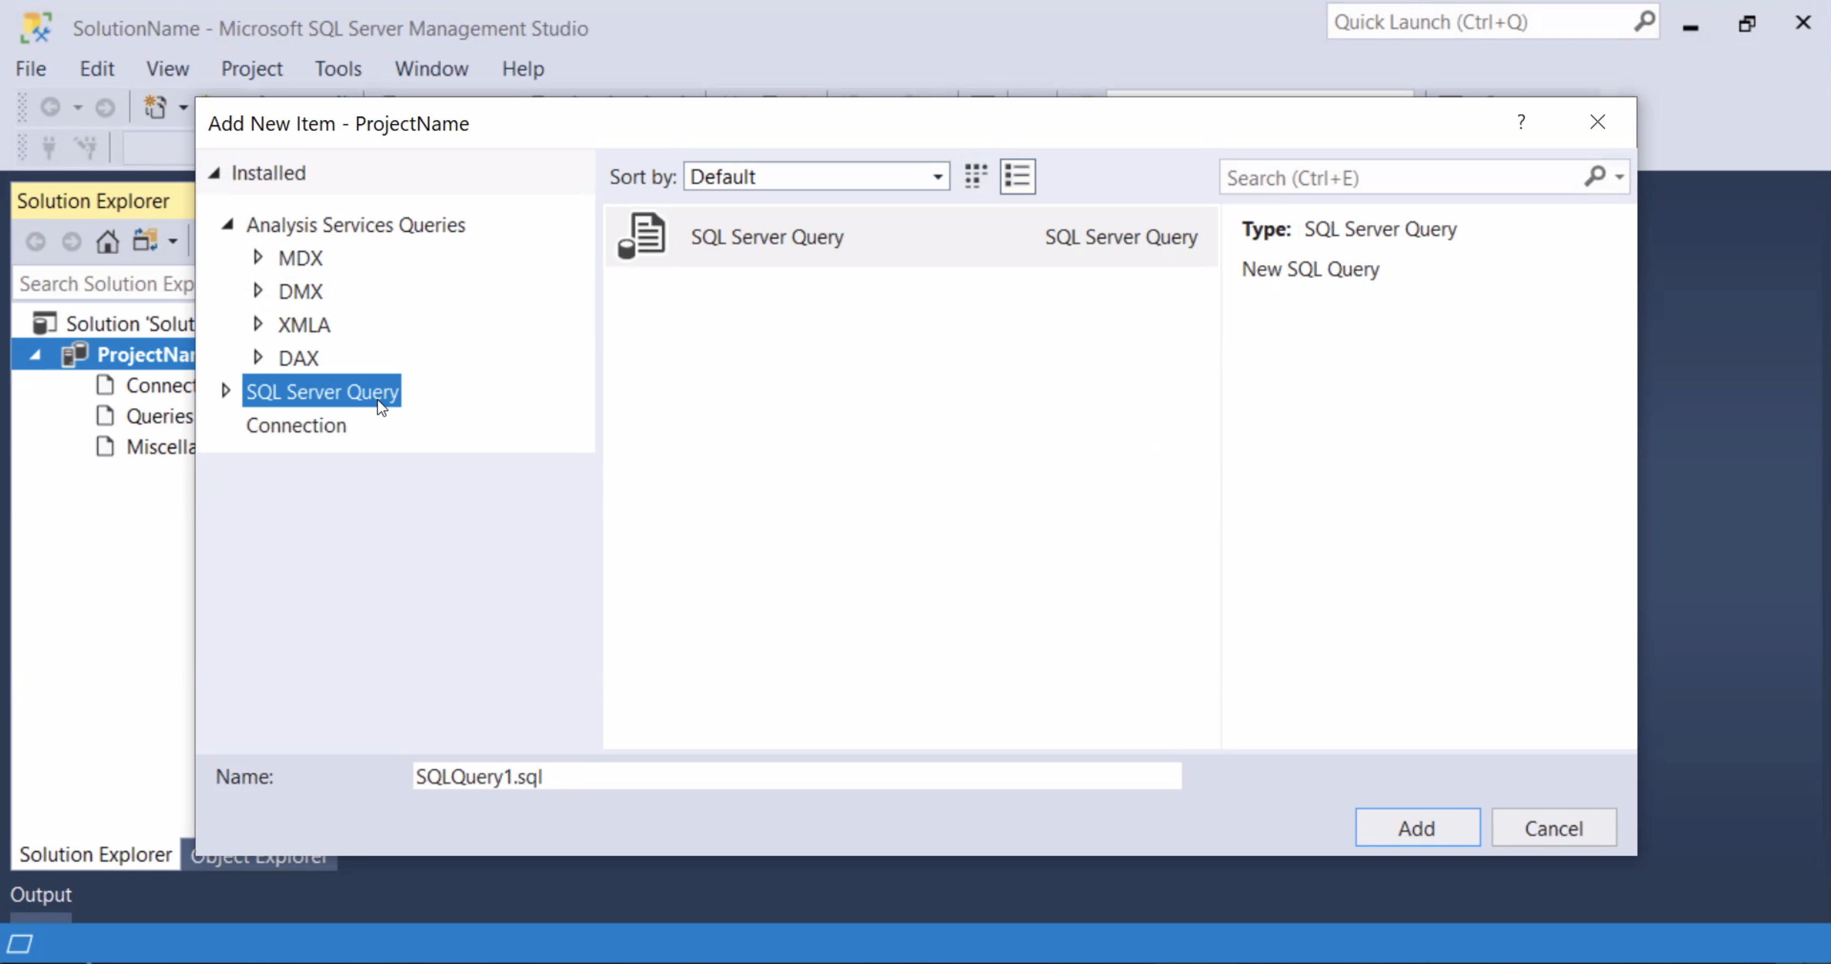Open the Sort by Default dropdown
The image size is (1831, 964).
click(x=816, y=176)
